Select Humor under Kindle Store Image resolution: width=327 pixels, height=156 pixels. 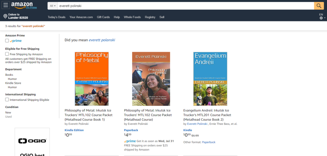(12, 87)
